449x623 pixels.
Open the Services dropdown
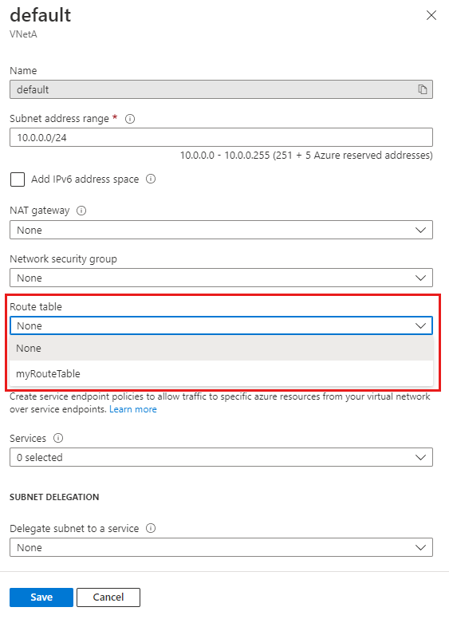(222, 457)
